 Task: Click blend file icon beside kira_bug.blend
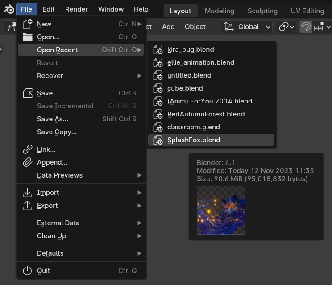pos(158,50)
